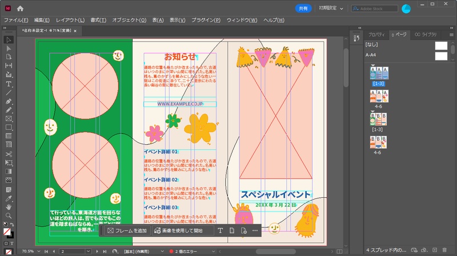The width and height of the screenshot is (457, 256).
Task: Open the zoom level dropdown
Action: [x=39, y=251]
